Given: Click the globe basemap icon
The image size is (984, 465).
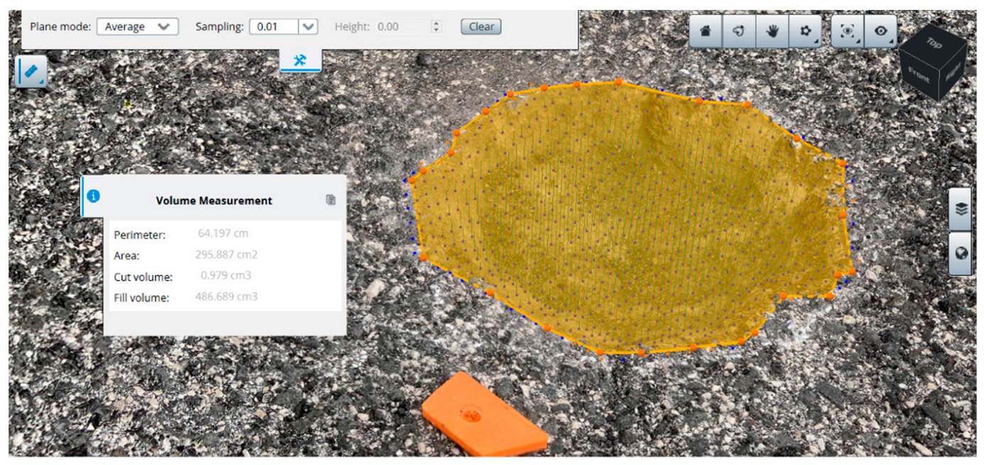Looking at the screenshot, I should 961,251.
